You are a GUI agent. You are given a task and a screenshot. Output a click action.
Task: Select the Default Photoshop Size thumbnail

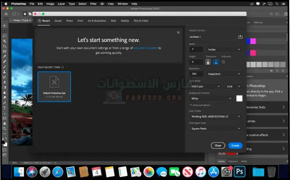tap(54, 86)
